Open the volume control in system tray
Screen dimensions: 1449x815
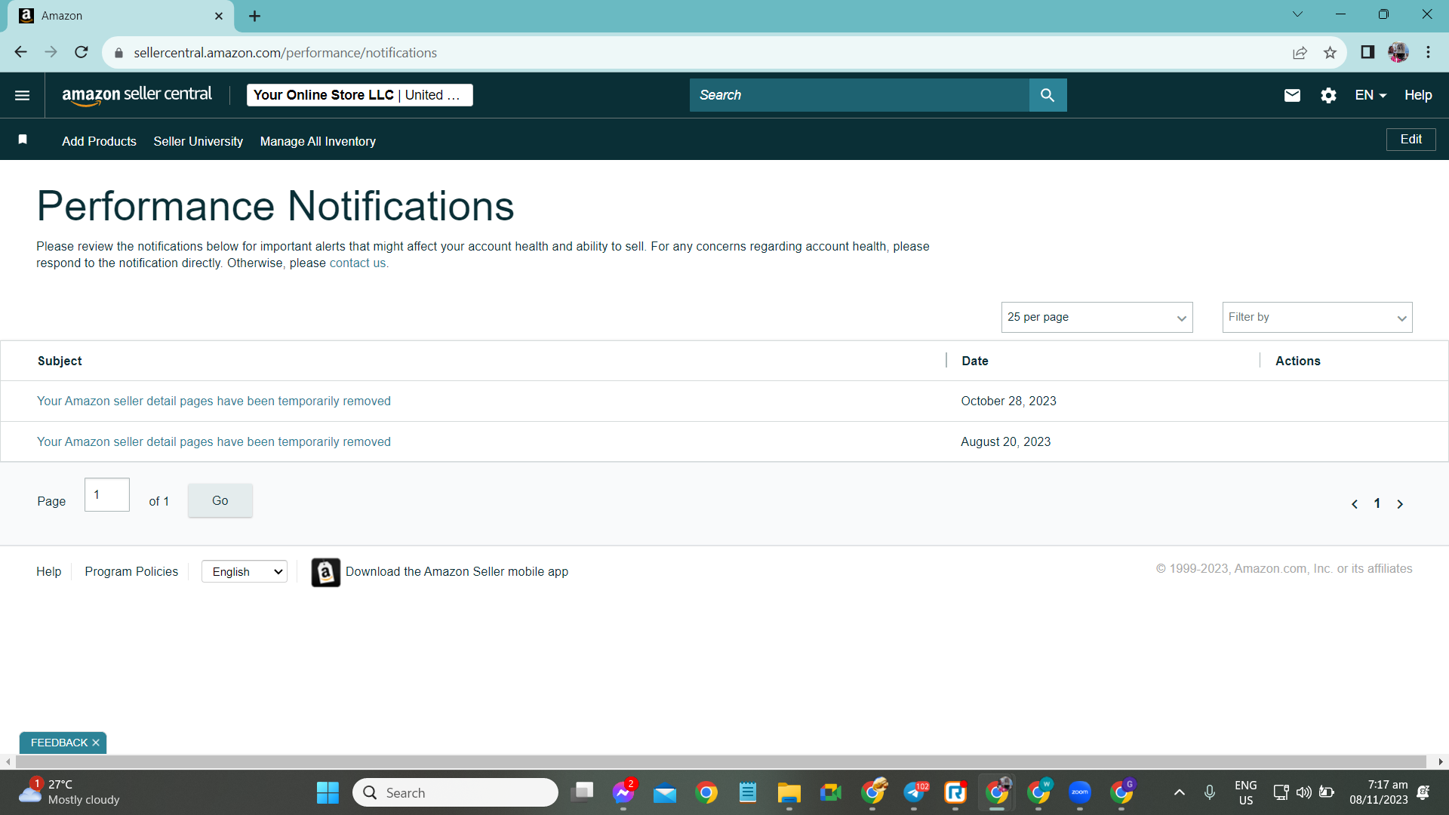tap(1303, 792)
